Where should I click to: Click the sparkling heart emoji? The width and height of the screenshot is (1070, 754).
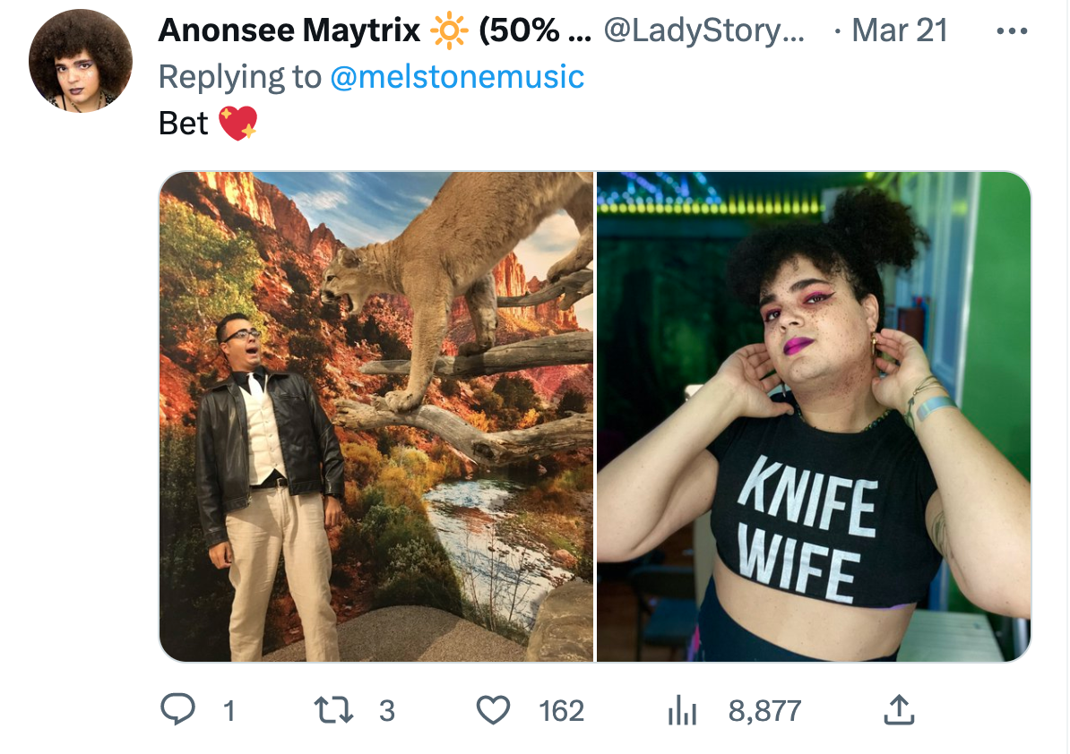(238, 123)
